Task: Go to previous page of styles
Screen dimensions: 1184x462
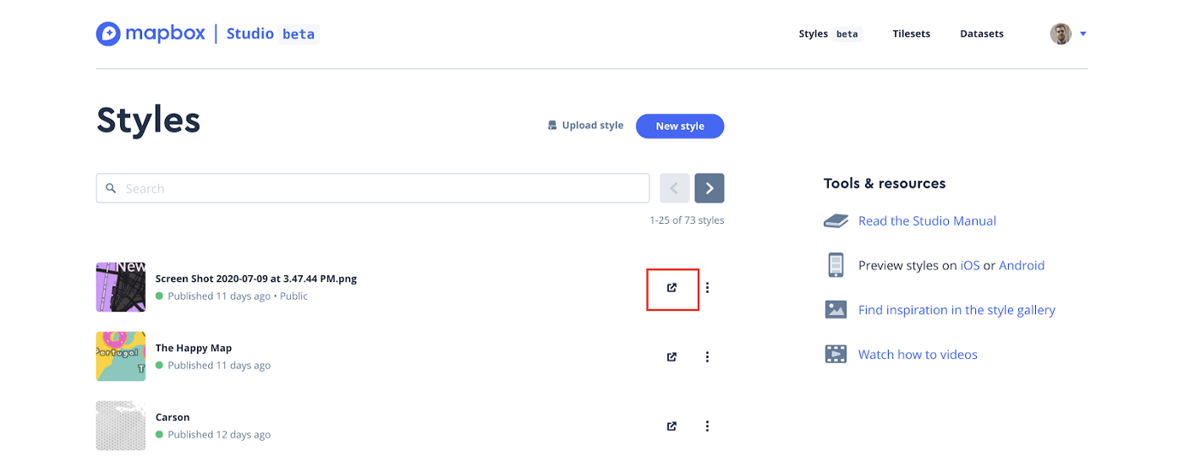Action: (x=674, y=188)
